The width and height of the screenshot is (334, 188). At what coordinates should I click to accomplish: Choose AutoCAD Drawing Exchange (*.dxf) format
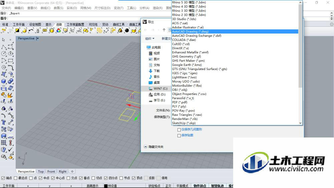(235, 36)
